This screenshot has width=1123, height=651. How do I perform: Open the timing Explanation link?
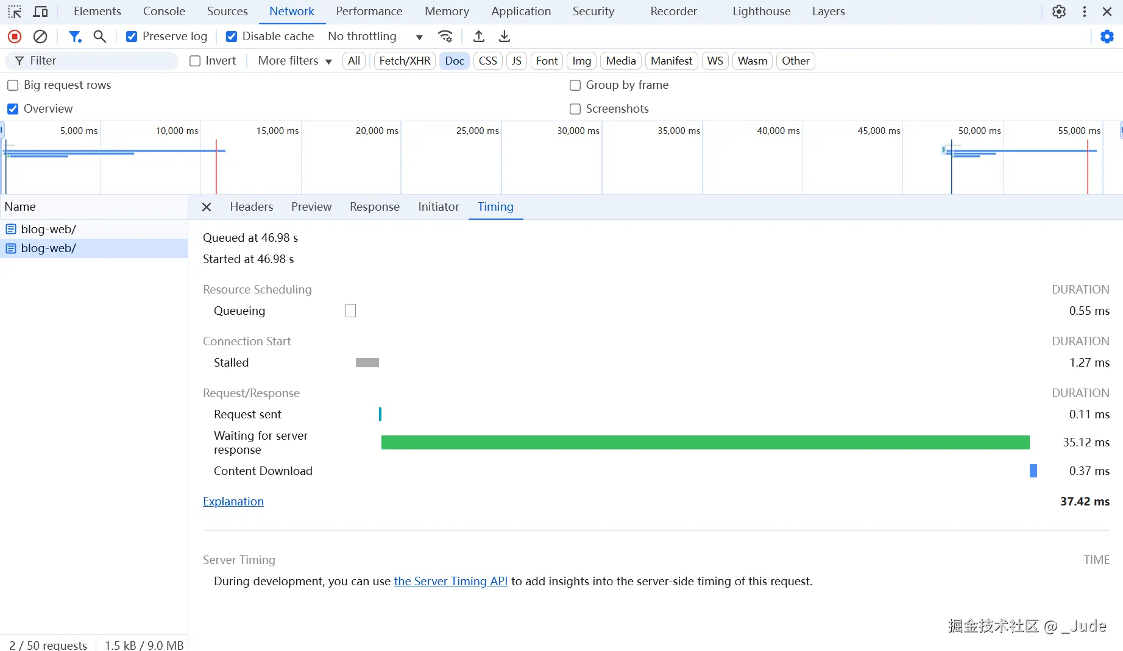pos(233,502)
